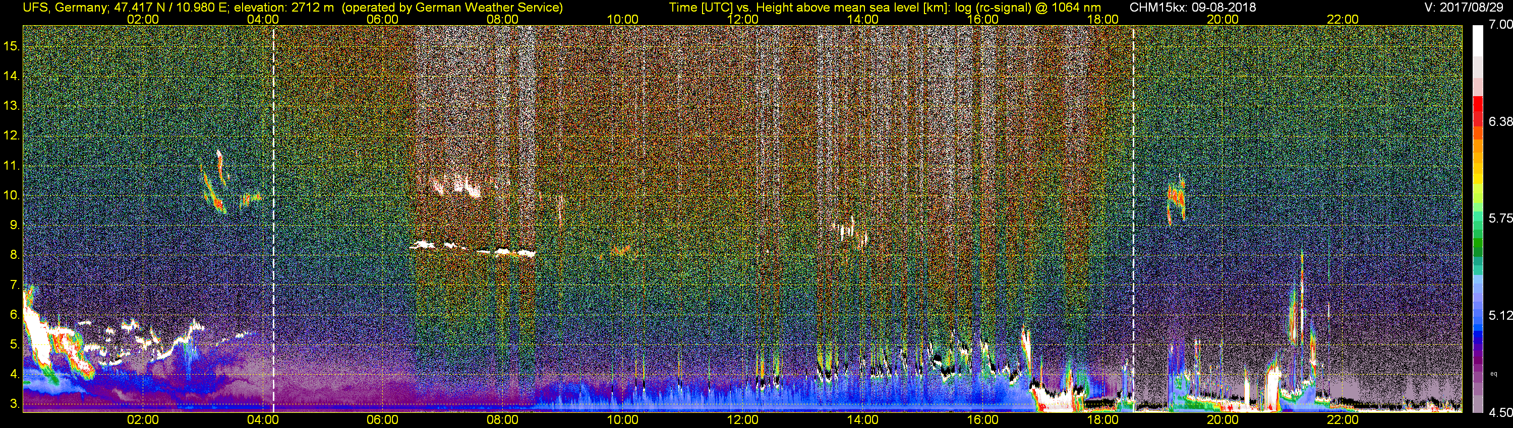Click the colorbar value '5.75'
Screen dimensions: 1513x428
[x=1501, y=218]
